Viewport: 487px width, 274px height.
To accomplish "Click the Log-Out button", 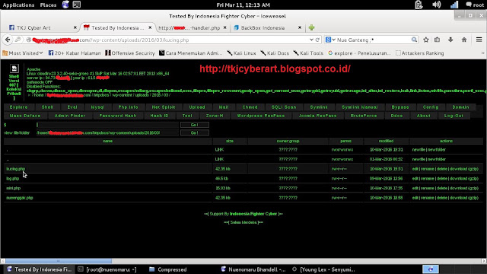I will click(x=454, y=116).
